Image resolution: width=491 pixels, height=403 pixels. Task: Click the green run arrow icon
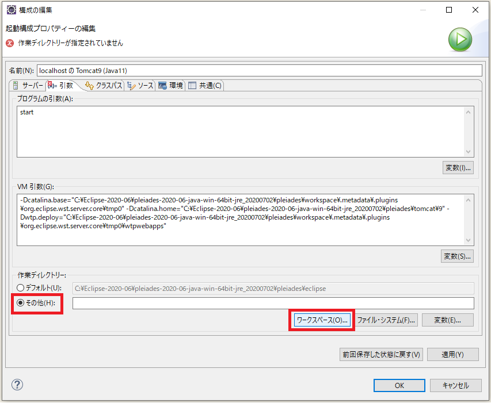pyautogui.click(x=460, y=40)
